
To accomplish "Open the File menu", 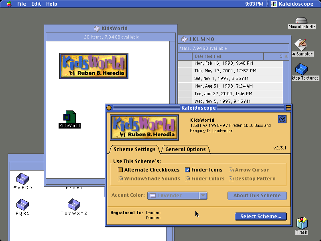I will 22,4.
